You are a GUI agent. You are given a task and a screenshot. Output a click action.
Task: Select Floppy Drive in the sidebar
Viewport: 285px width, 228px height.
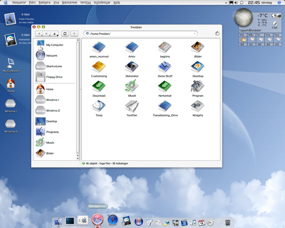click(x=54, y=77)
